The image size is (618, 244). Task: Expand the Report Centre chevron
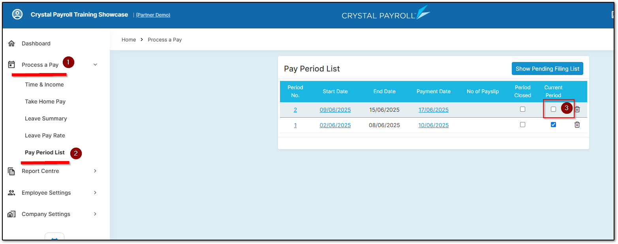pyautogui.click(x=95, y=171)
